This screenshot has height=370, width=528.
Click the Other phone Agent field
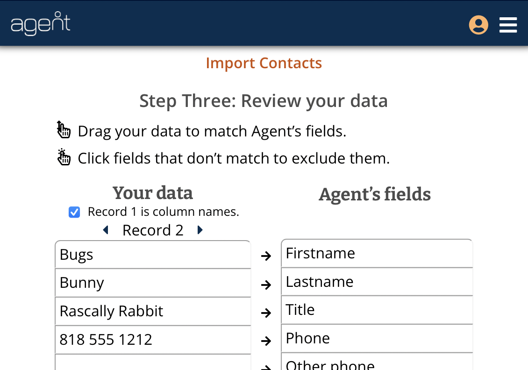377,362
